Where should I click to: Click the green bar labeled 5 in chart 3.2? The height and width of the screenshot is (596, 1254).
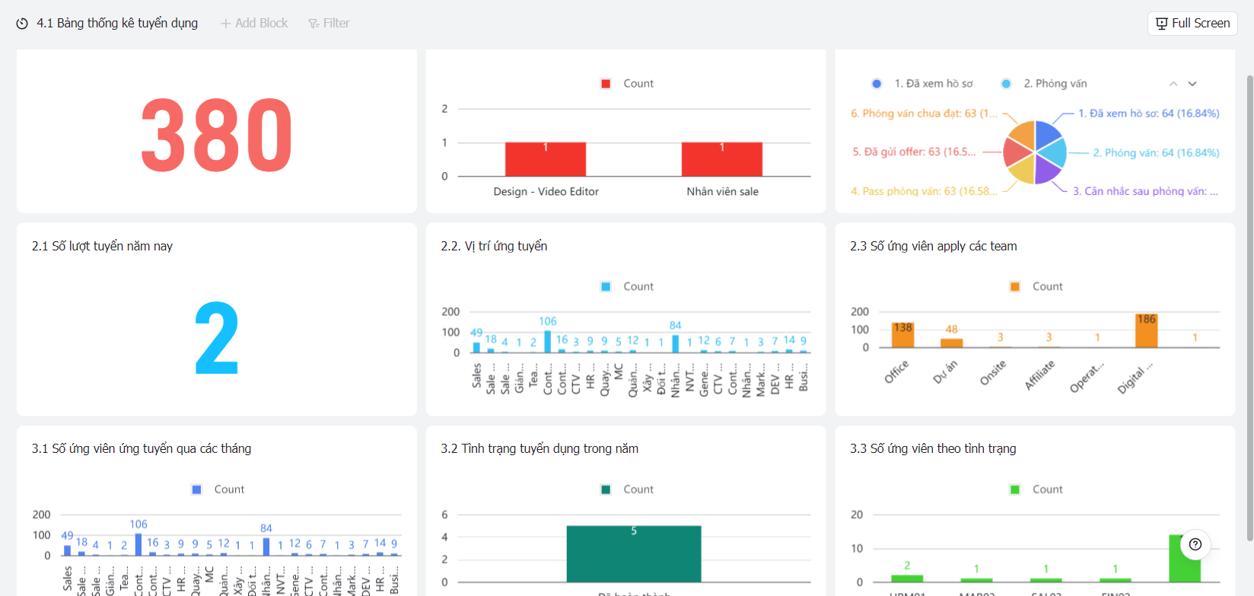[633, 554]
